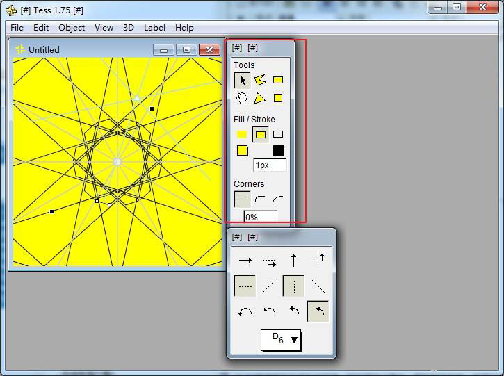The image size is (504, 376).
Task: Minimize the Tess main window
Action: (x=438, y=8)
